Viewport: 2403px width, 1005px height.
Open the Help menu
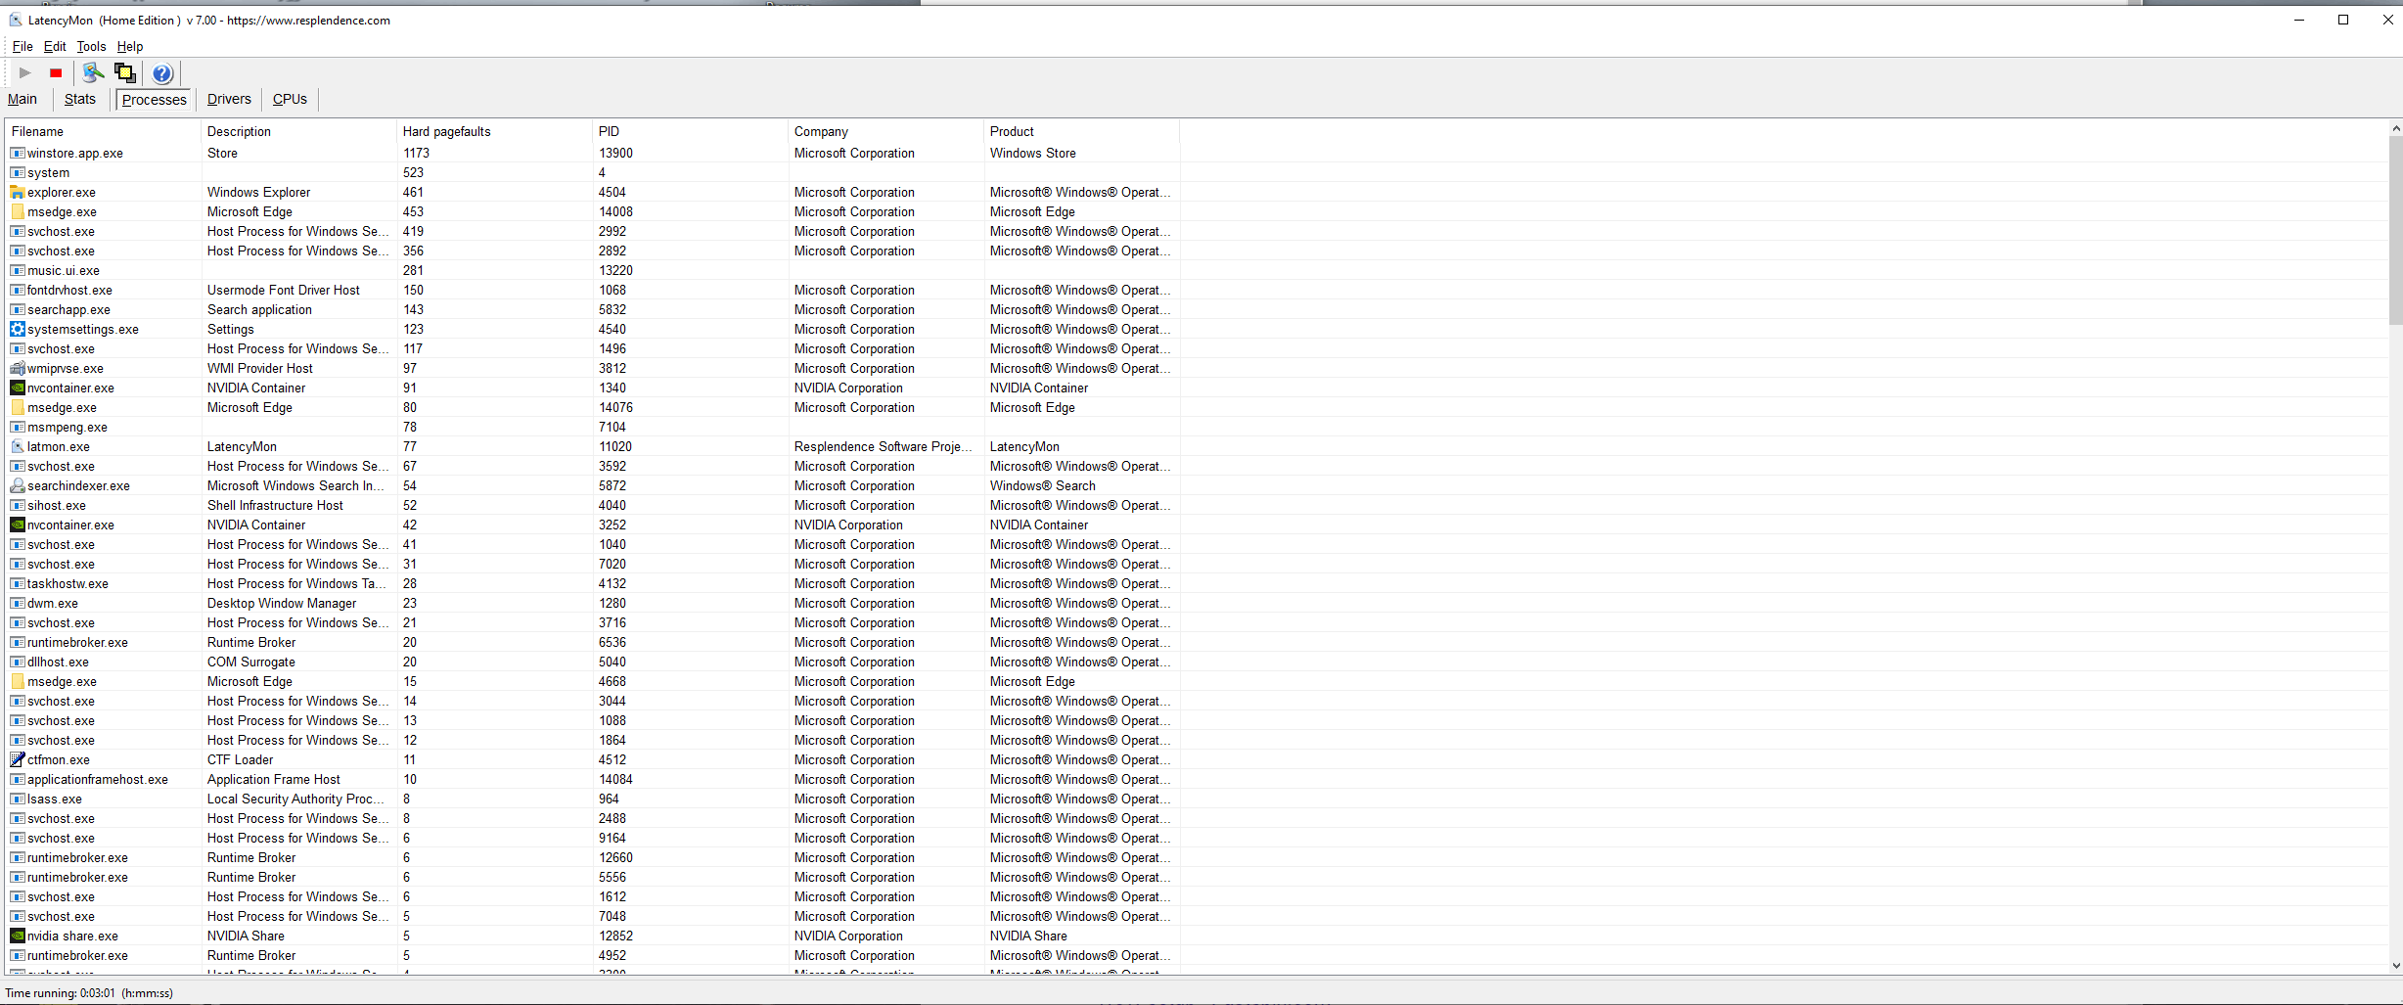130,46
